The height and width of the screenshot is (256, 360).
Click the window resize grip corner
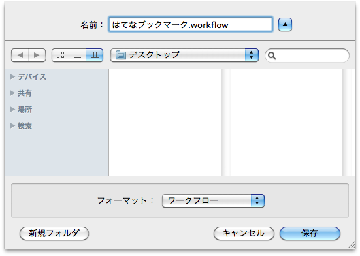tap(352, 245)
